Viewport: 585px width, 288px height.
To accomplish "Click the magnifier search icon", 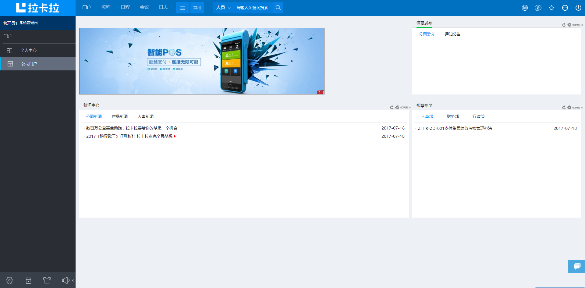I will [x=278, y=8].
